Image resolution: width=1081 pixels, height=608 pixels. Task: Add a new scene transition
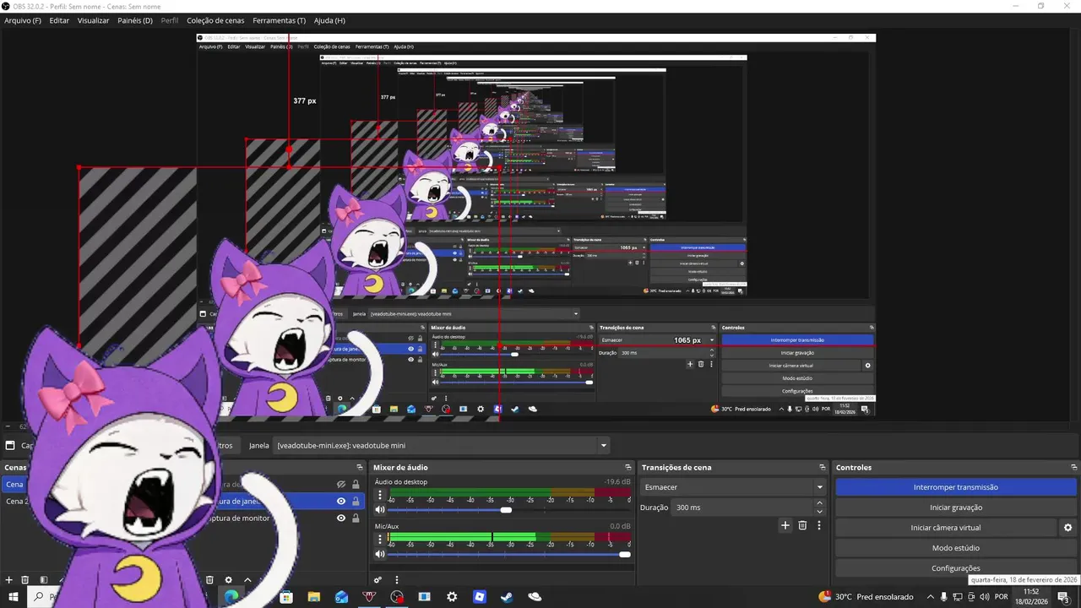(785, 525)
